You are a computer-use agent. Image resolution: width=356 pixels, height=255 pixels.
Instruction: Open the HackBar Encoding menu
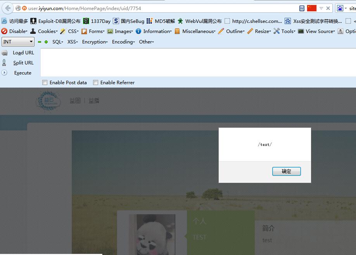click(x=123, y=42)
